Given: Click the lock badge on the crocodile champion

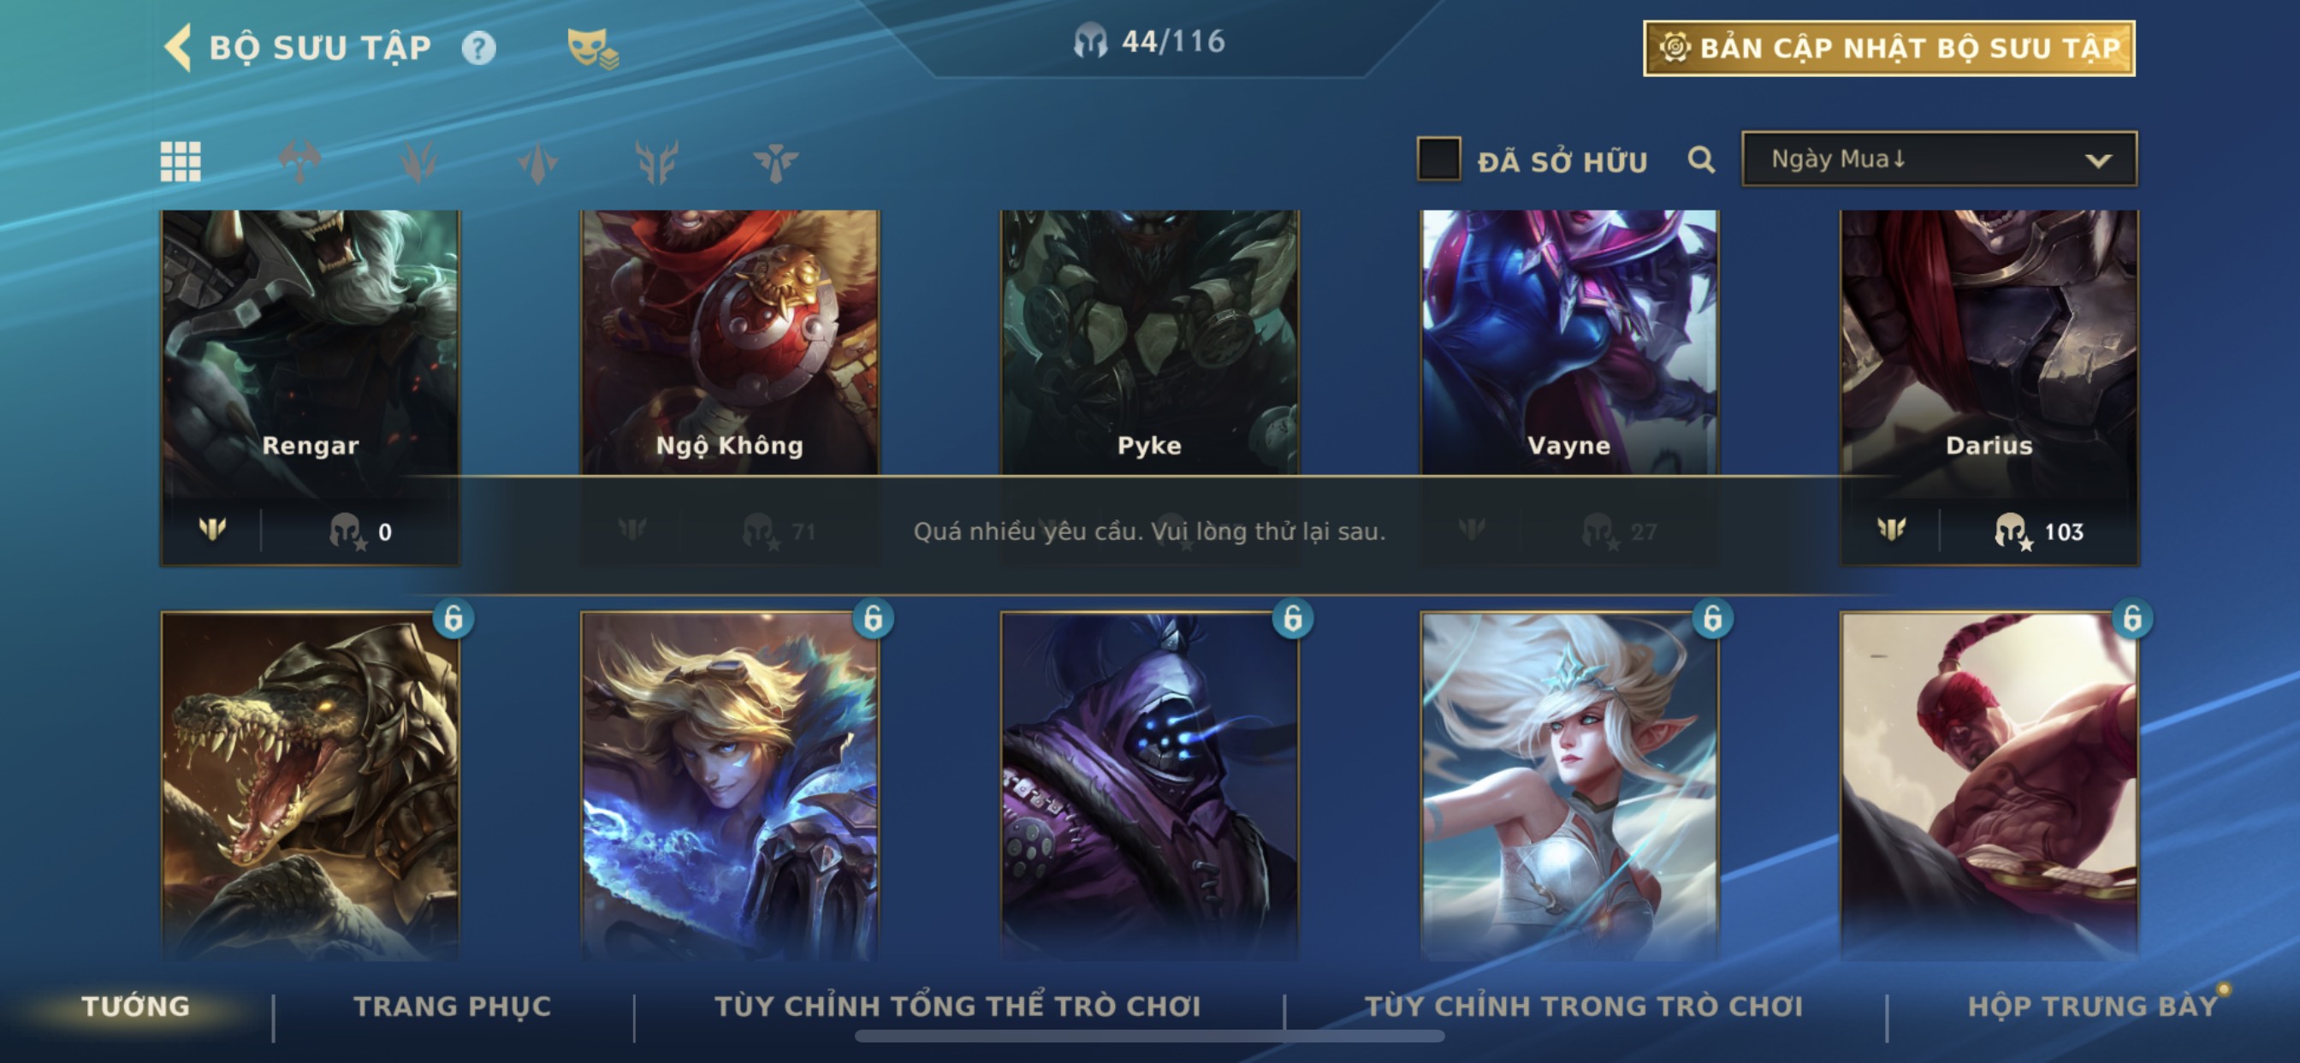Looking at the screenshot, I should click(453, 617).
